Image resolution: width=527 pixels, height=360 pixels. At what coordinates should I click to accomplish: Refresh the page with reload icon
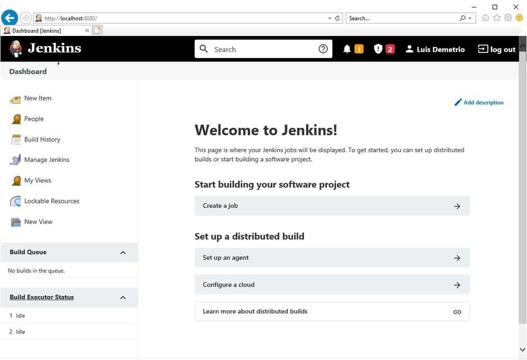coord(337,18)
